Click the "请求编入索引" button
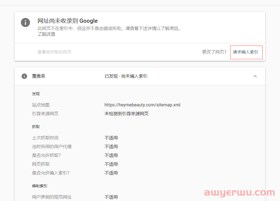280x201 pixels. (x=246, y=52)
